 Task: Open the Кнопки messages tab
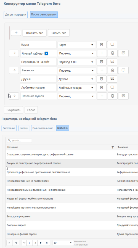pos(24,128)
